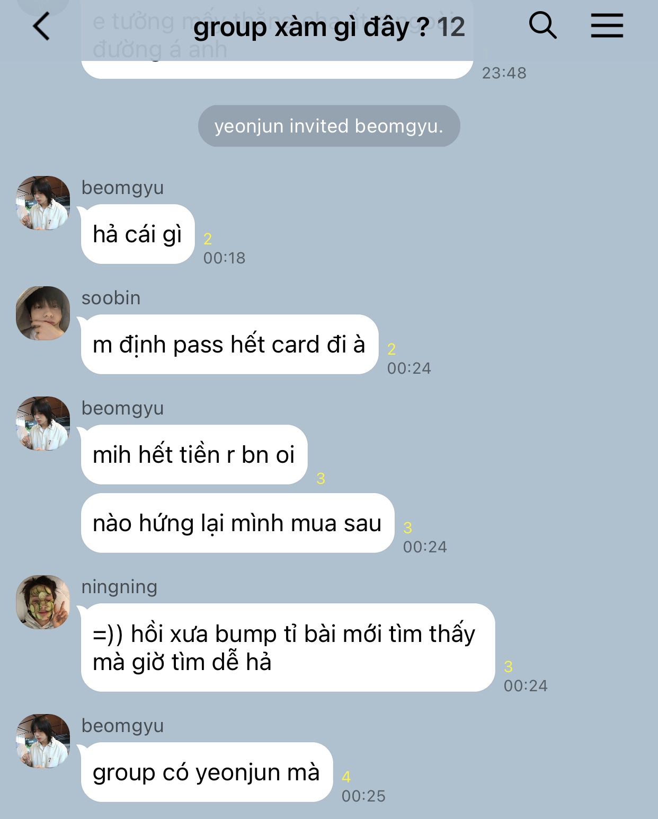Viewport: 658px width, 819px height.
Task: Open beomgyu's avatar beside 'mih hết tiền'
Action: click(x=43, y=424)
